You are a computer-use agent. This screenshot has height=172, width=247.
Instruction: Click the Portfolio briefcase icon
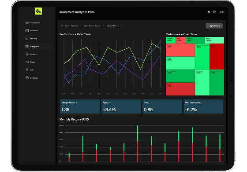coord(27,30)
